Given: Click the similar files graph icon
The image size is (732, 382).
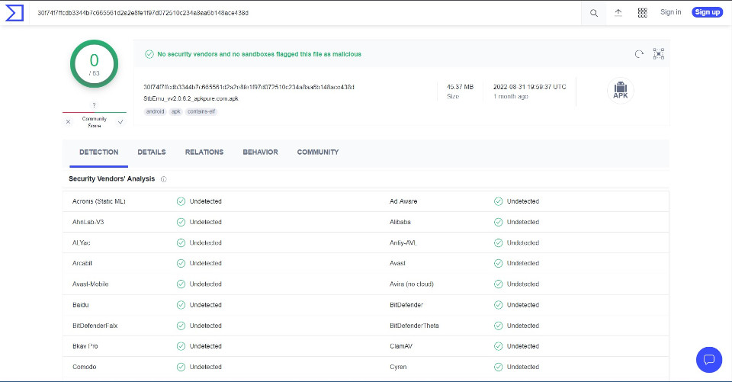Looking at the screenshot, I should point(658,53).
